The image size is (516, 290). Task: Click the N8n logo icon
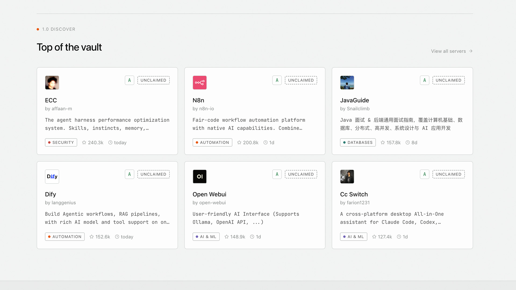(x=199, y=82)
